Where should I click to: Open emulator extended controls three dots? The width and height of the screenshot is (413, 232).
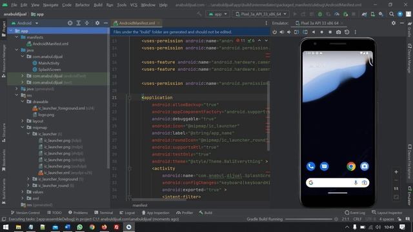(x=356, y=32)
